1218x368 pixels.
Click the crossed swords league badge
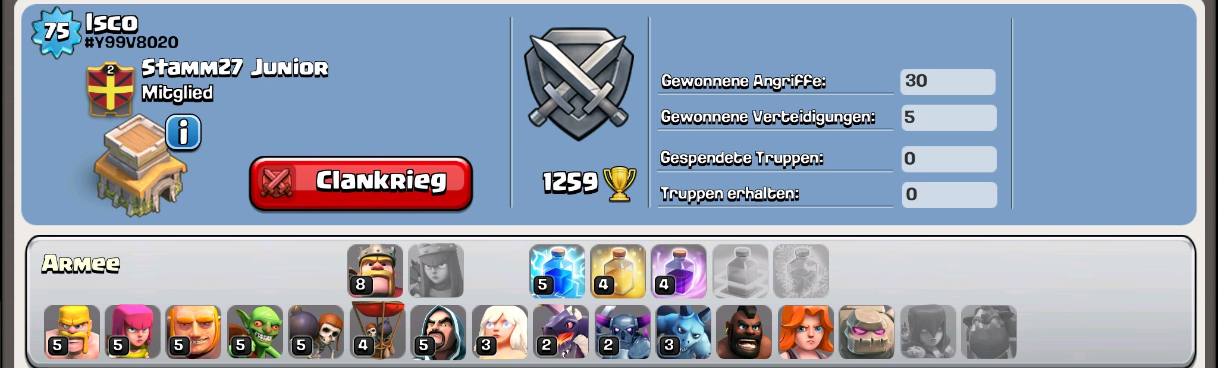[x=578, y=84]
